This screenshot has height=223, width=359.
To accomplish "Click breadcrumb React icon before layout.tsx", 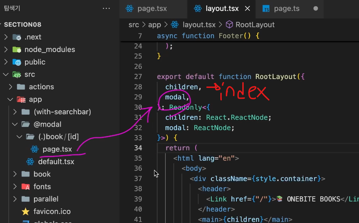I will point(175,25).
